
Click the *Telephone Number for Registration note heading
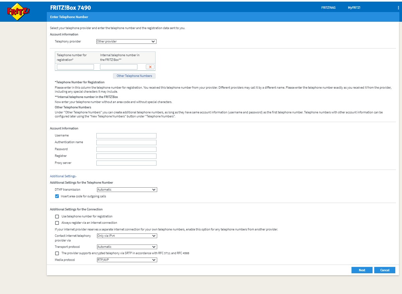tap(80, 82)
